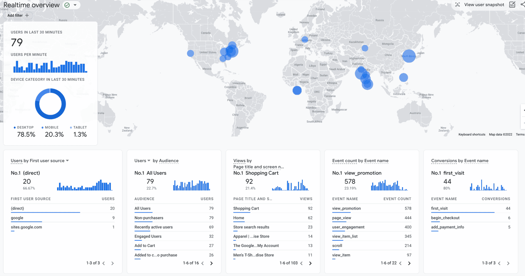Open the Users metric dropdown in Audience card

[x=149, y=161]
